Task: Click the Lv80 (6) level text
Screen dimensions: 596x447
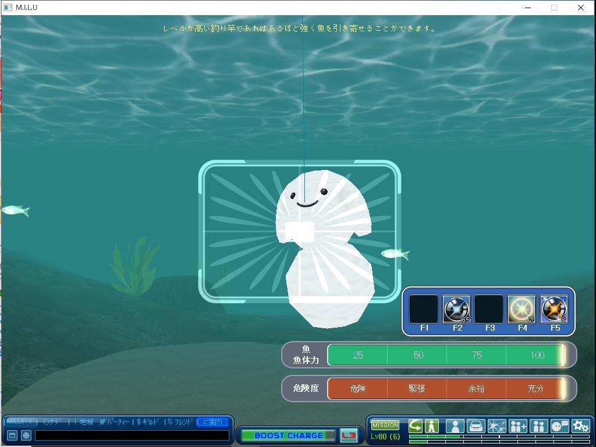Action: point(385,437)
